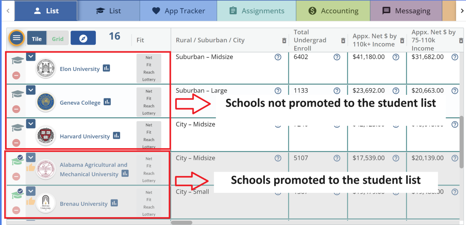Remove Brenau University with red minus icon

[16, 210]
